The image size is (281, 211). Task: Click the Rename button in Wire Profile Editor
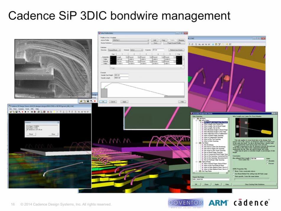tap(181, 40)
